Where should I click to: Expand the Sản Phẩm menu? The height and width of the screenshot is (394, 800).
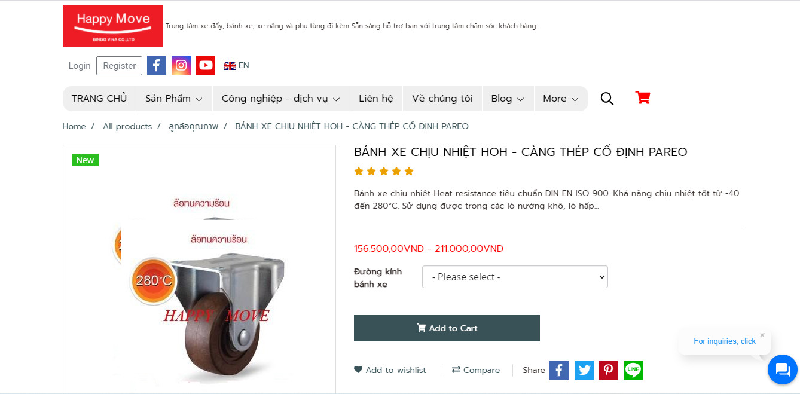pyautogui.click(x=174, y=99)
